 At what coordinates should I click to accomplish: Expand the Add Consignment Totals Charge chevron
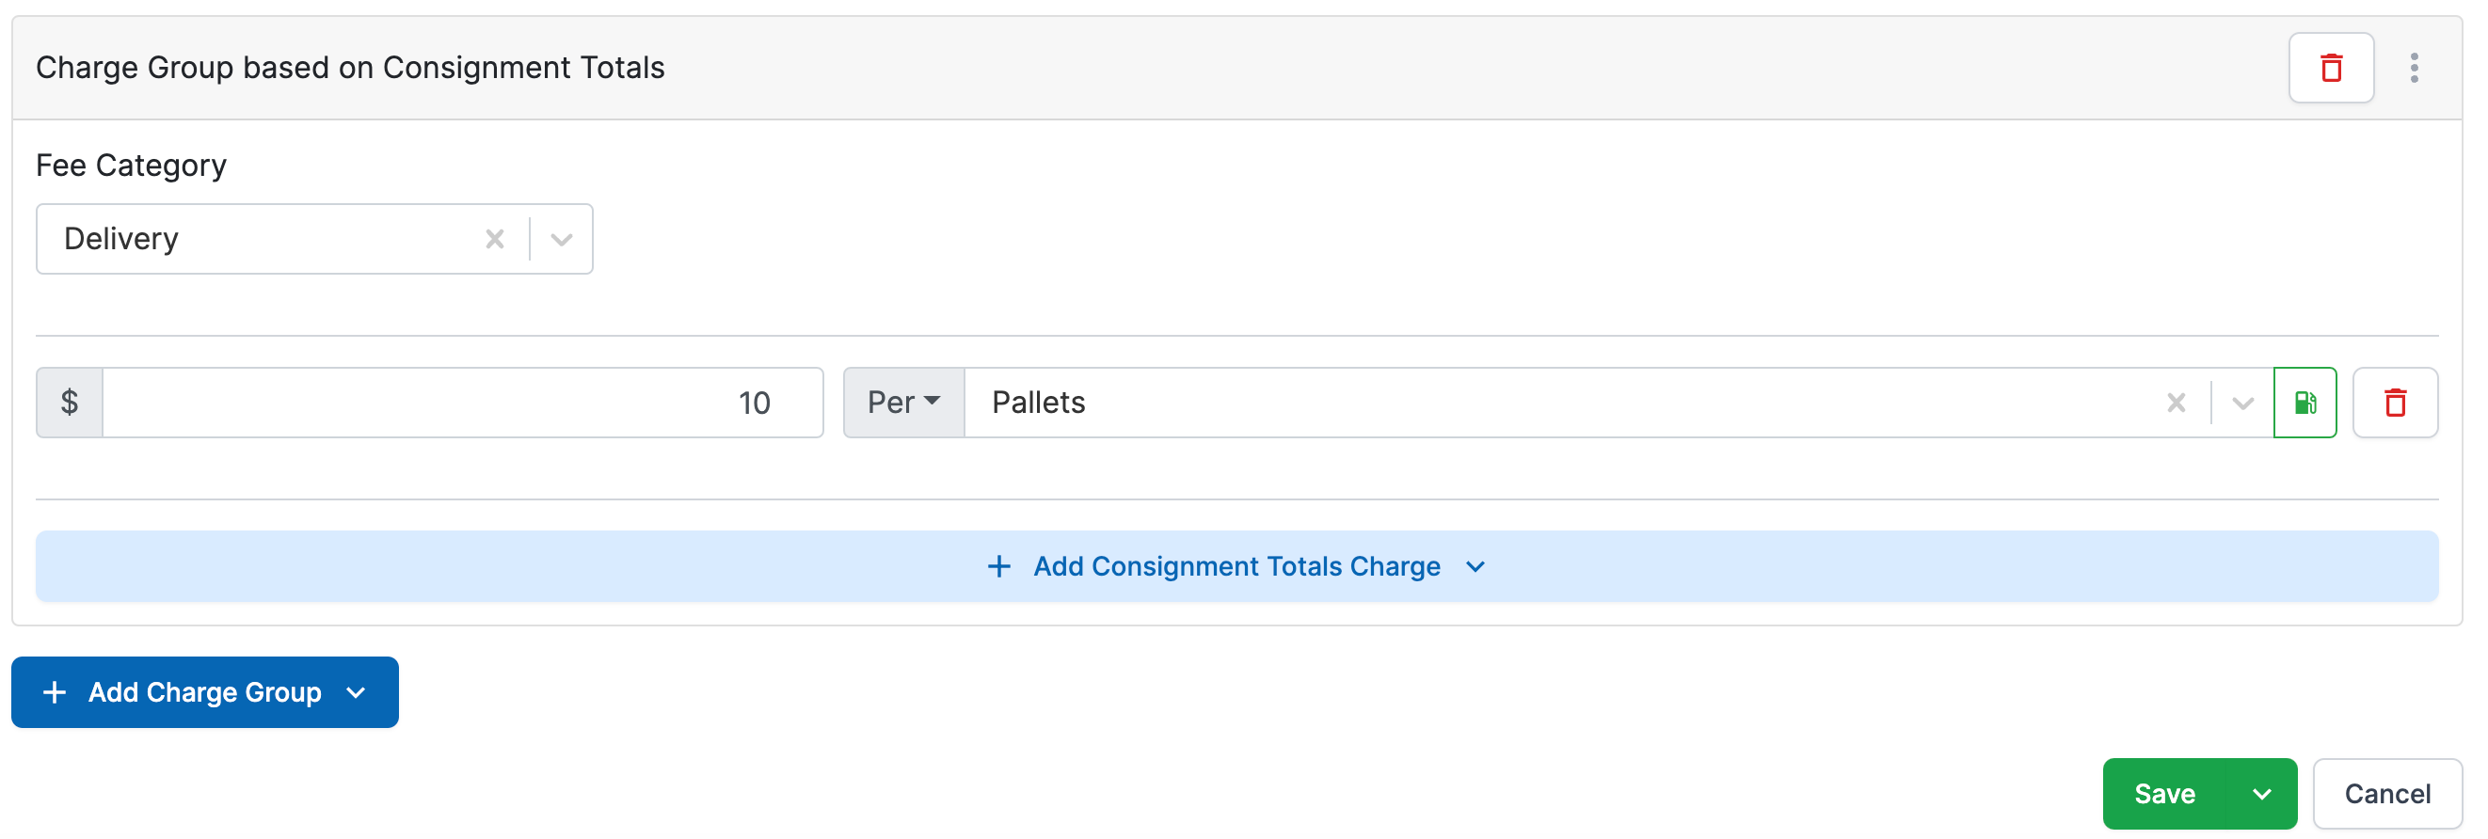click(1475, 567)
